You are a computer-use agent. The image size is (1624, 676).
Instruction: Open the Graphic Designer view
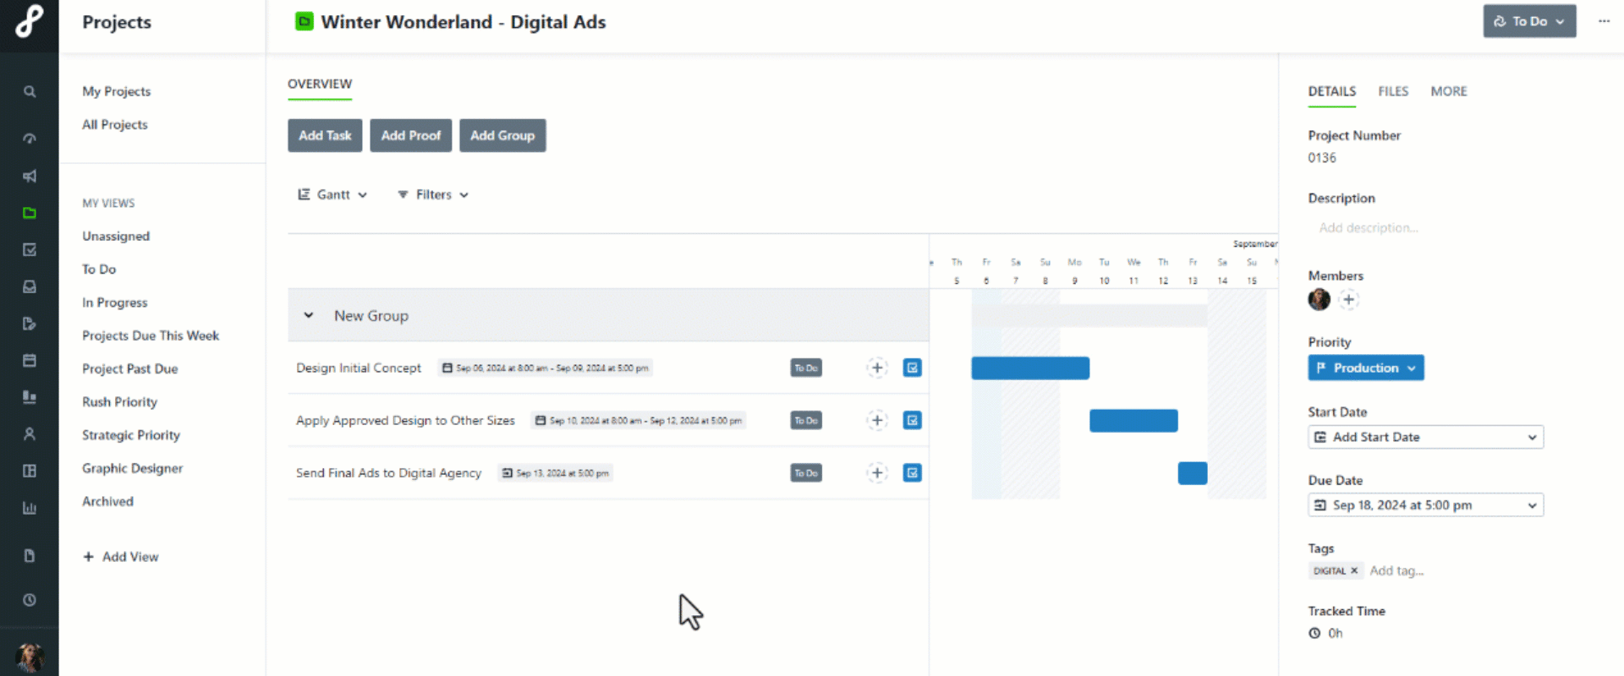(x=132, y=468)
